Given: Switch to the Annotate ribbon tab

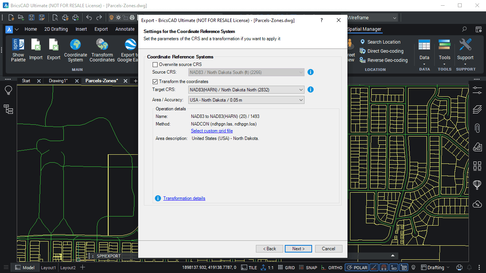Looking at the screenshot, I should (x=125, y=29).
